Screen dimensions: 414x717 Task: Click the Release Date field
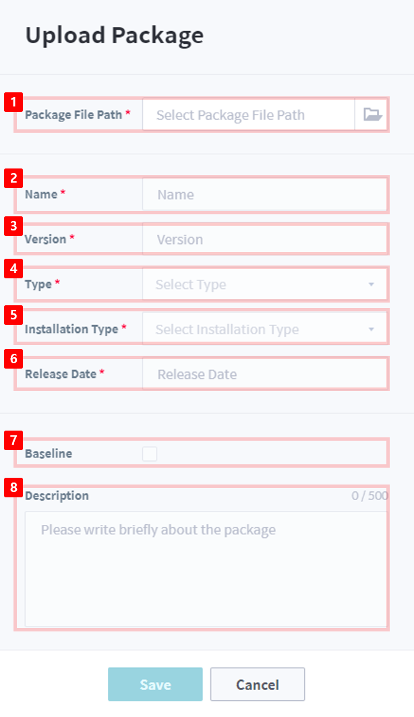[264, 373]
